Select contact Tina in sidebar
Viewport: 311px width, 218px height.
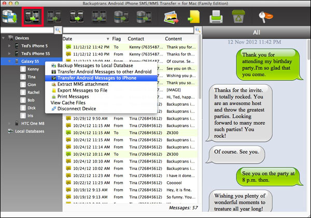pyautogui.click(x=32, y=77)
